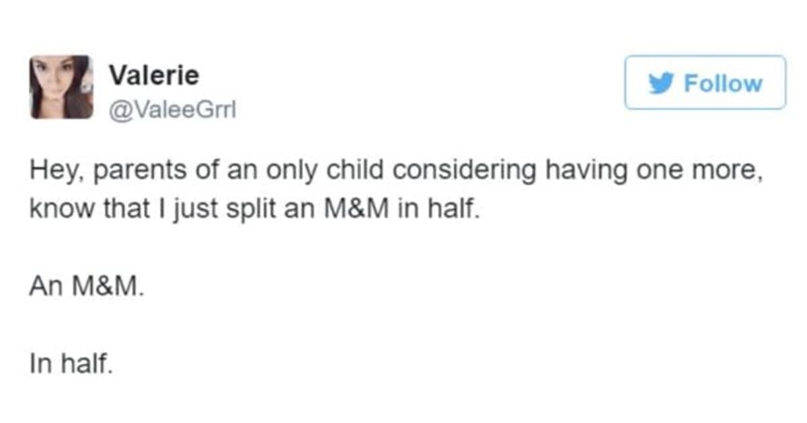807x423 pixels.
Task: Click the word Follow in the button
Action: (x=723, y=83)
